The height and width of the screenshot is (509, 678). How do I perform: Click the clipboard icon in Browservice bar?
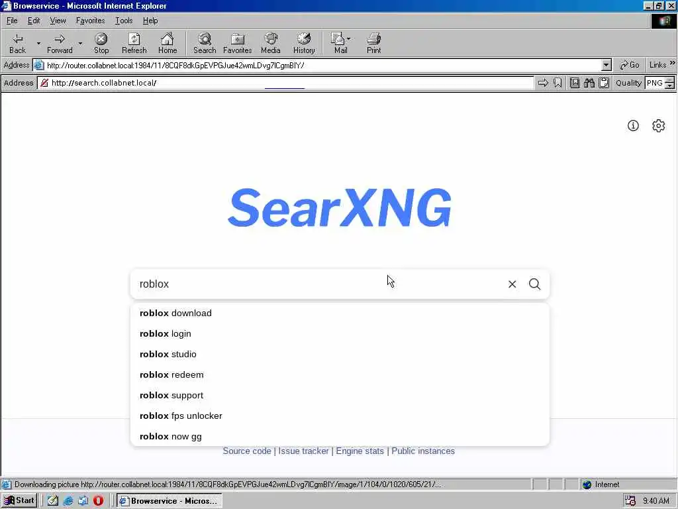tap(604, 83)
